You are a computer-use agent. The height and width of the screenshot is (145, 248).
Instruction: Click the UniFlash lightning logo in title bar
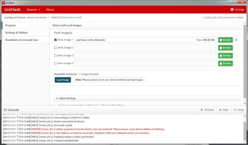coord(3,3)
